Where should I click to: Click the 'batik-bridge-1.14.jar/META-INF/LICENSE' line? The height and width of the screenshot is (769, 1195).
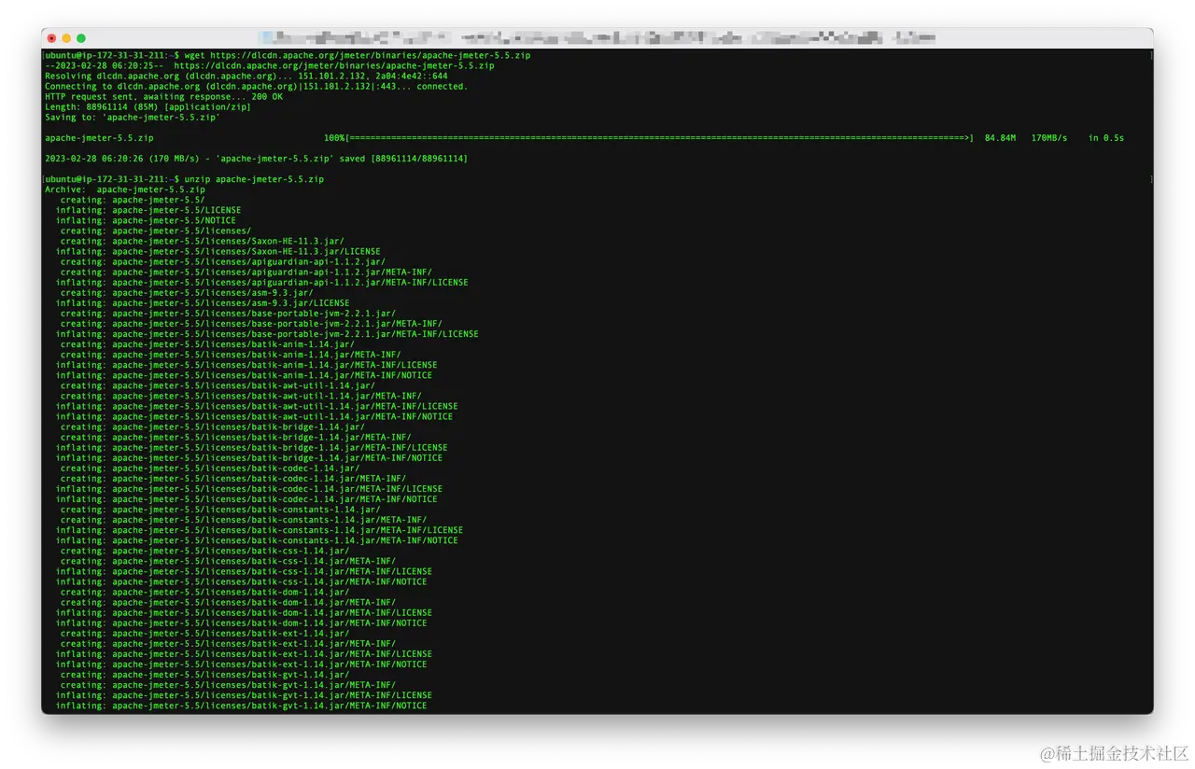click(251, 447)
